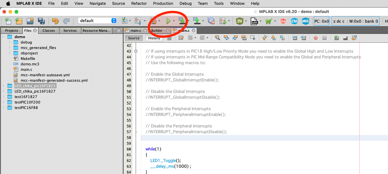Toggle Highlight Search in editor toolbar
Screen dimensions: 388x174
[244, 38]
